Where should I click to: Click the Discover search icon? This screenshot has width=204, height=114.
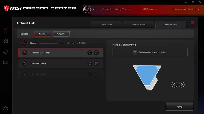click(x=24, y=43)
